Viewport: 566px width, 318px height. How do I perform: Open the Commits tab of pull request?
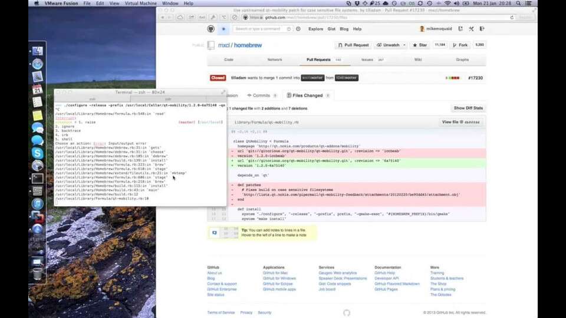pos(259,95)
